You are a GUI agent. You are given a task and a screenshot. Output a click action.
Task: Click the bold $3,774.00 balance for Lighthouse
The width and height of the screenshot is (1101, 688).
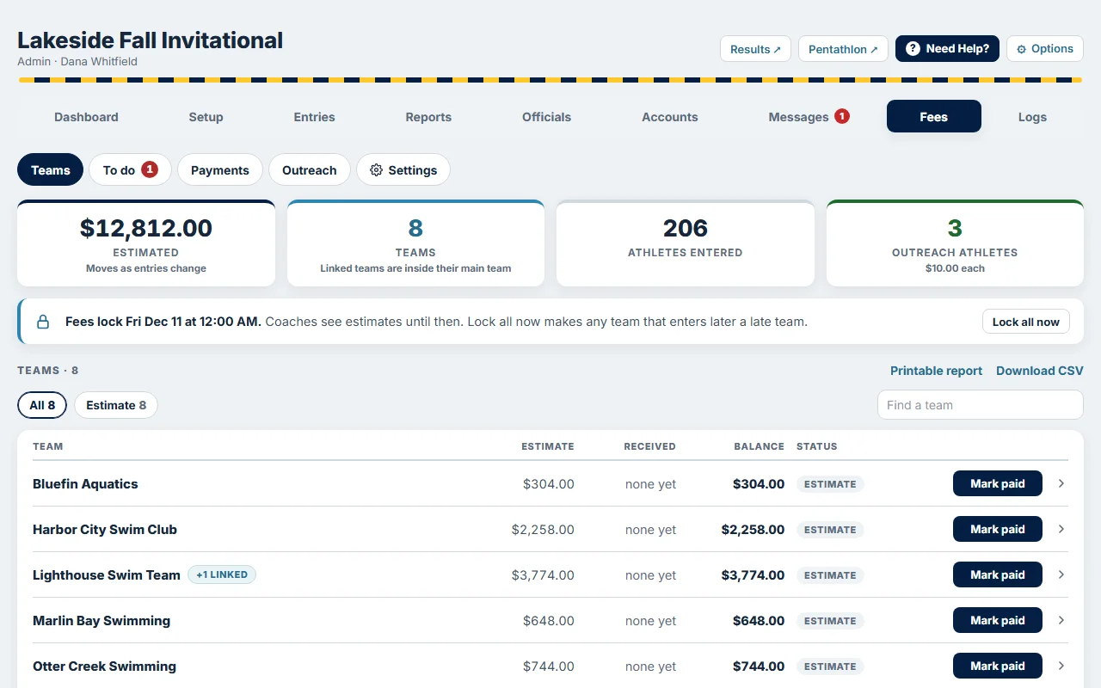coord(753,575)
